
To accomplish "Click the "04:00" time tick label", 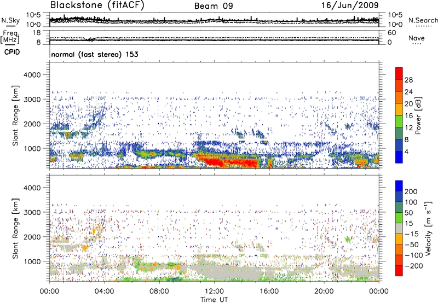I will 104,292.
